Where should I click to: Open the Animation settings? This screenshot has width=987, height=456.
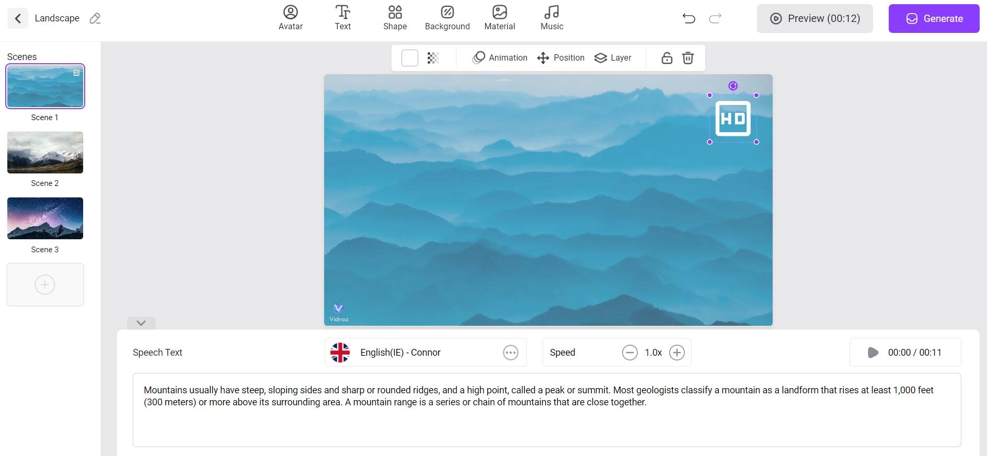pyautogui.click(x=500, y=58)
